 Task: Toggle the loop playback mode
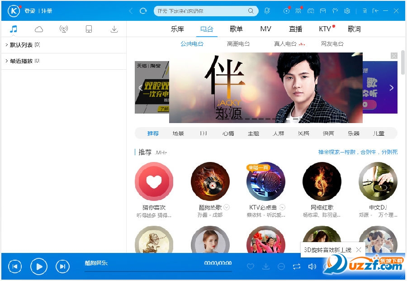click(296, 267)
